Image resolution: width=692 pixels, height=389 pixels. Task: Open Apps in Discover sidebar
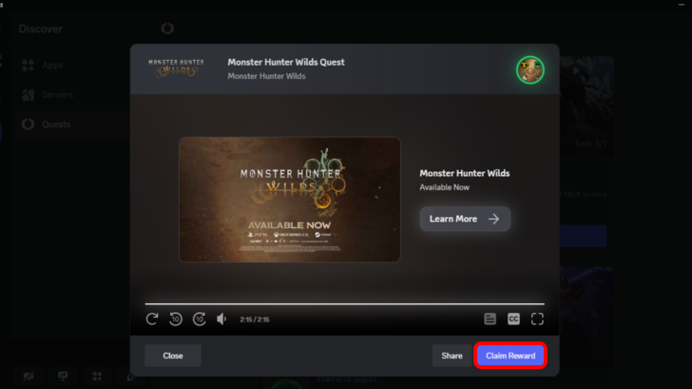pyautogui.click(x=52, y=66)
